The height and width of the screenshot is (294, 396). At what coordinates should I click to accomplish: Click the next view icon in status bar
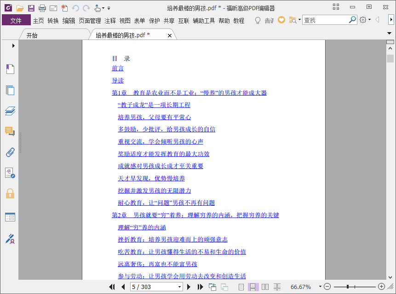point(224,287)
